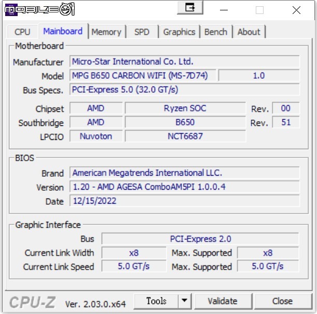
Task: Click Max. Supported speed 5.0 GT/s
Action: 268,266
